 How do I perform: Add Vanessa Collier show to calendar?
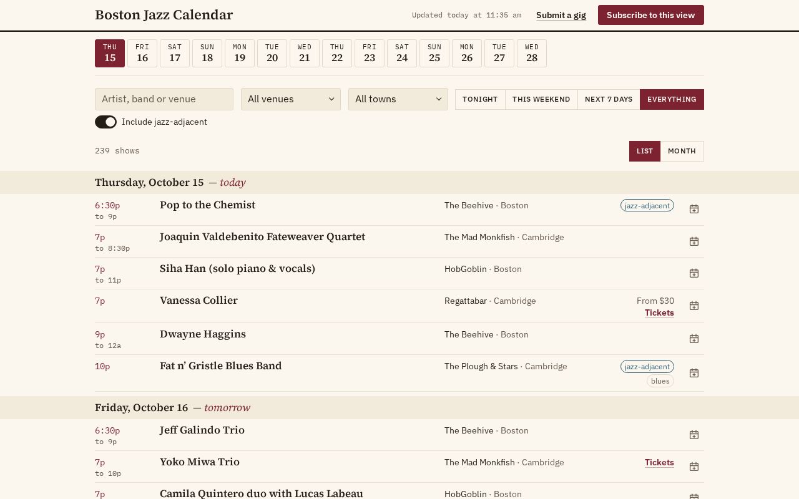(694, 306)
